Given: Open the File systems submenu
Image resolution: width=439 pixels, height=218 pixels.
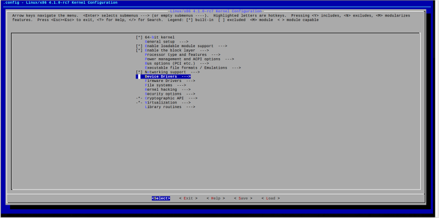Looking at the screenshot, I should click(x=166, y=85).
